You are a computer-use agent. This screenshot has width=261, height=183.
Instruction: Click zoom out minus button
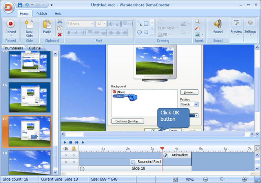[206, 179]
